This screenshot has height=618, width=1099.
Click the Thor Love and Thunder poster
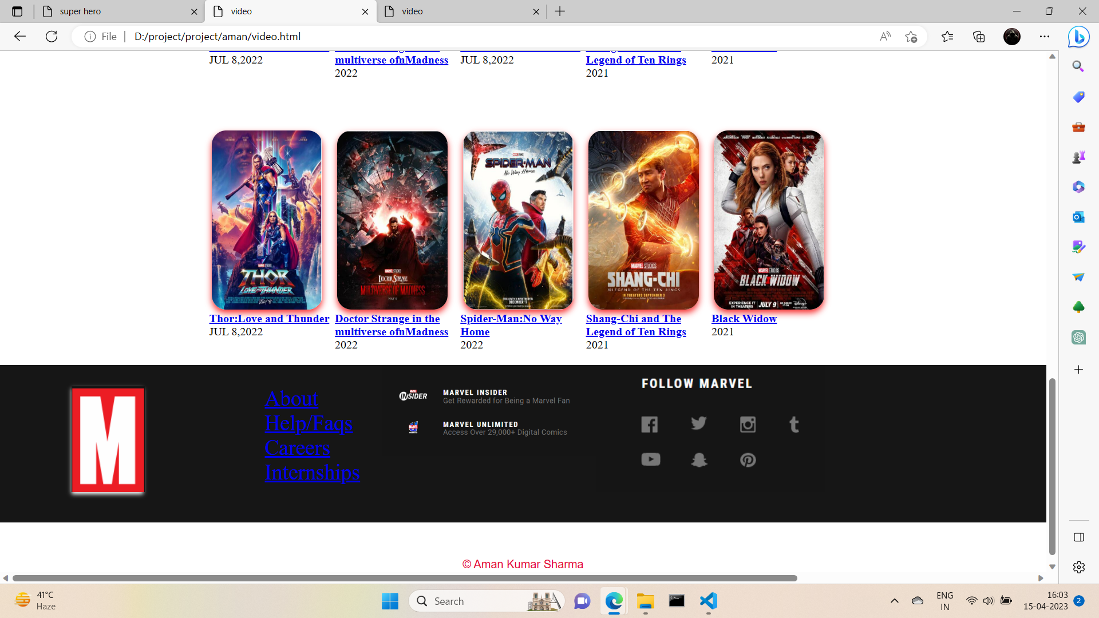click(267, 220)
